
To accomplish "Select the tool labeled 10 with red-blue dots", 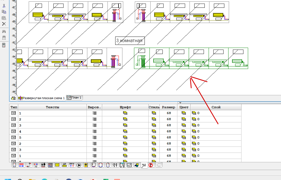I will coord(36,165).
